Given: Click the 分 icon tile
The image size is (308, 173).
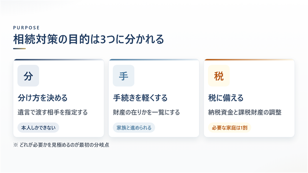Looking at the screenshot, I should coord(28,76).
